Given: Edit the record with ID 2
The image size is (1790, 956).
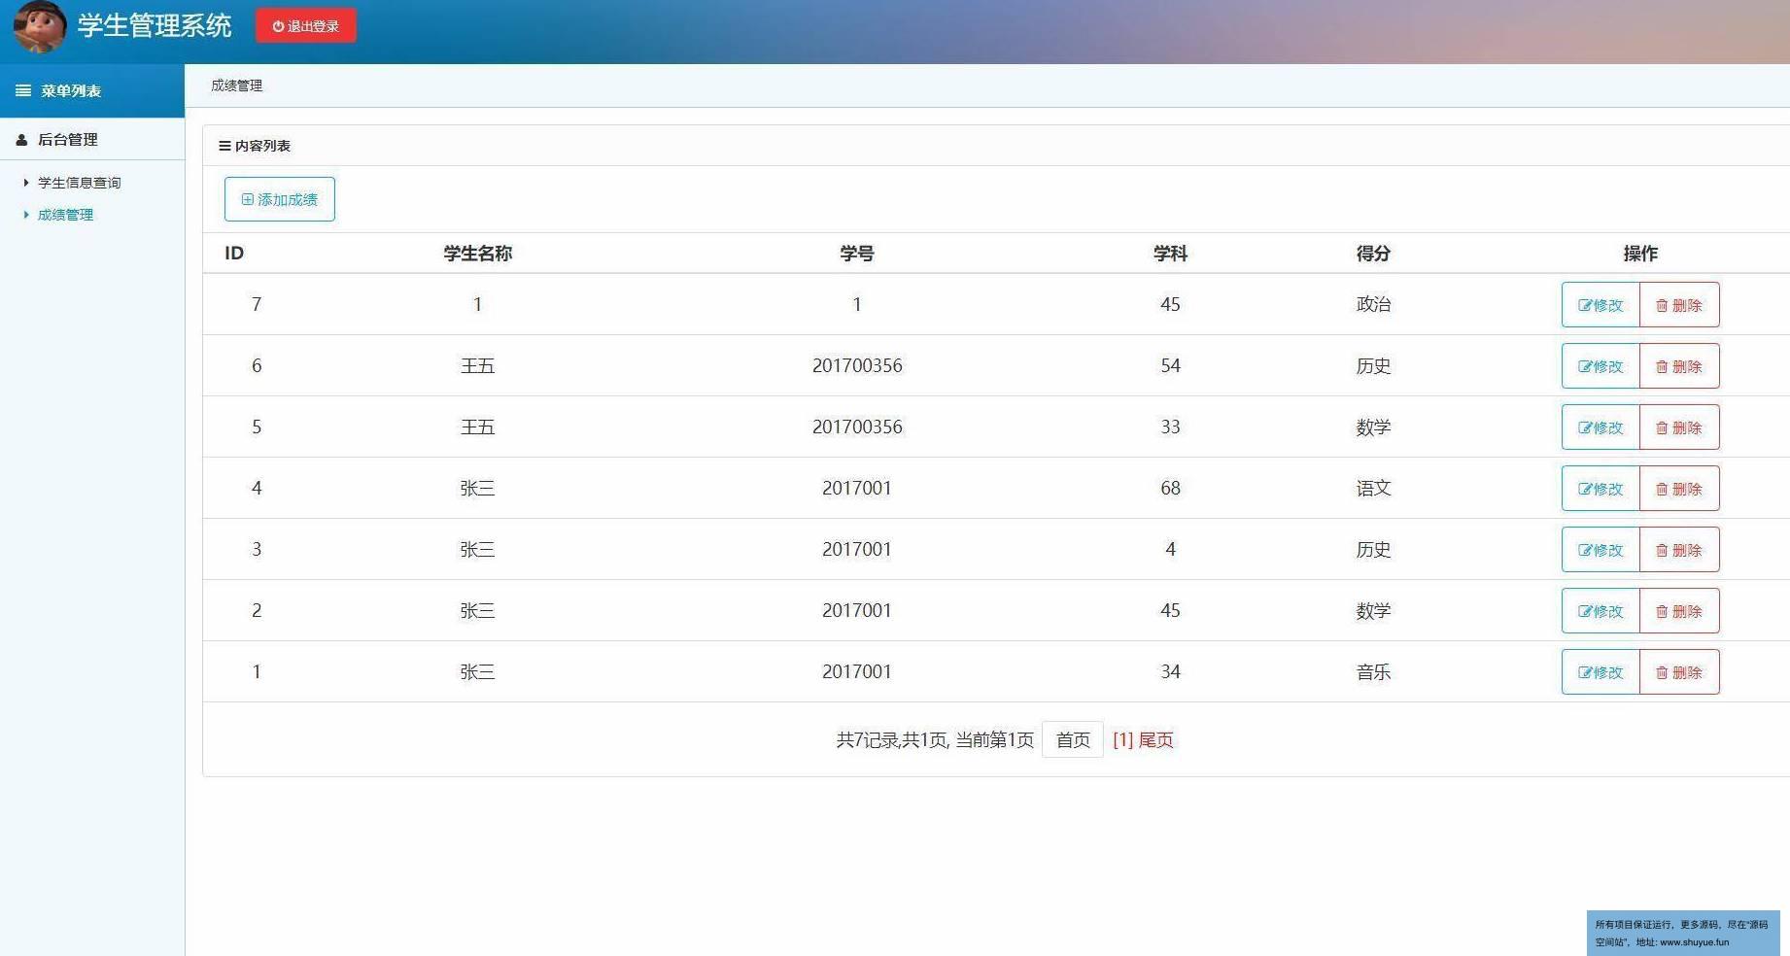Looking at the screenshot, I should tap(1601, 611).
